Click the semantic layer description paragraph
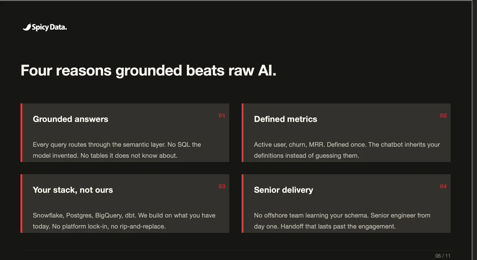The width and height of the screenshot is (477, 260). point(117,150)
